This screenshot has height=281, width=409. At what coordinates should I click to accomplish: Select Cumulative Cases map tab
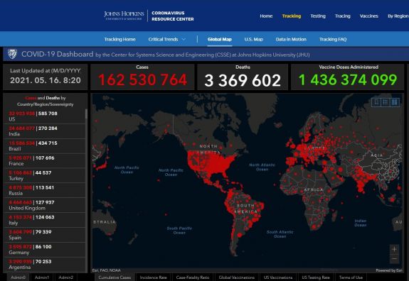(115, 277)
